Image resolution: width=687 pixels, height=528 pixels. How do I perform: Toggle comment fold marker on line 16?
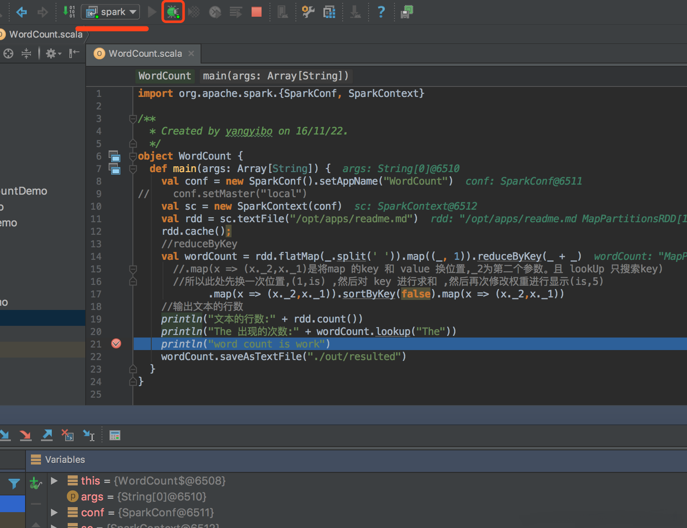(133, 281)
